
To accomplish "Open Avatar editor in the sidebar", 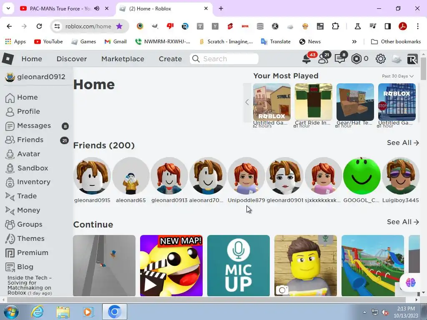I will coord(28,154).
